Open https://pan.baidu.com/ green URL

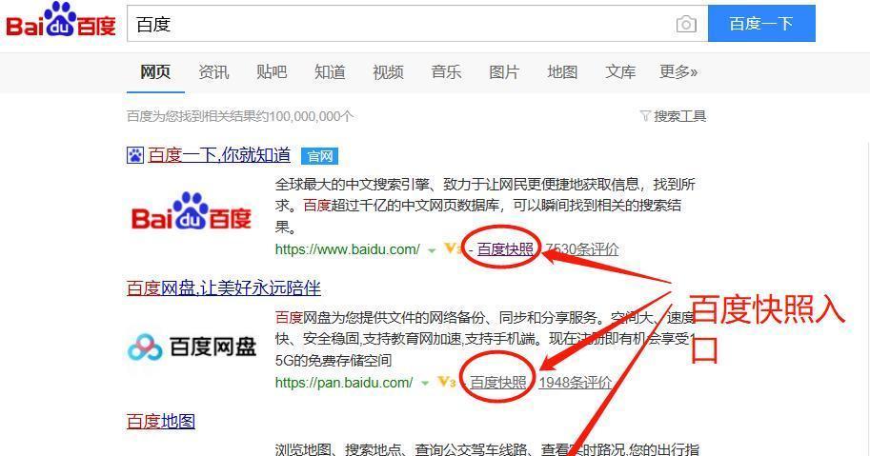[x=344, y=383]
